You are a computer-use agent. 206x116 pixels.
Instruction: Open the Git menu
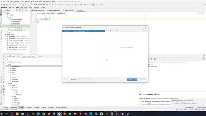coord(44,2)
